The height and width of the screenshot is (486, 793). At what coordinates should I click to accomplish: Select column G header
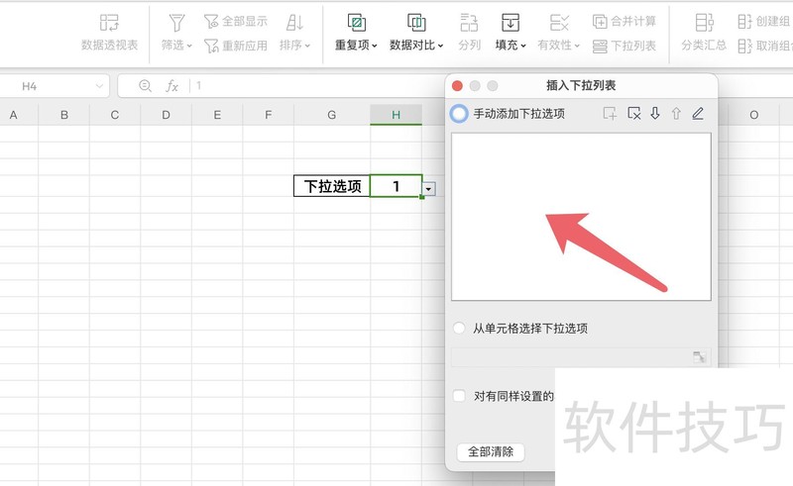pyautogui.click(x=332, y=115)
